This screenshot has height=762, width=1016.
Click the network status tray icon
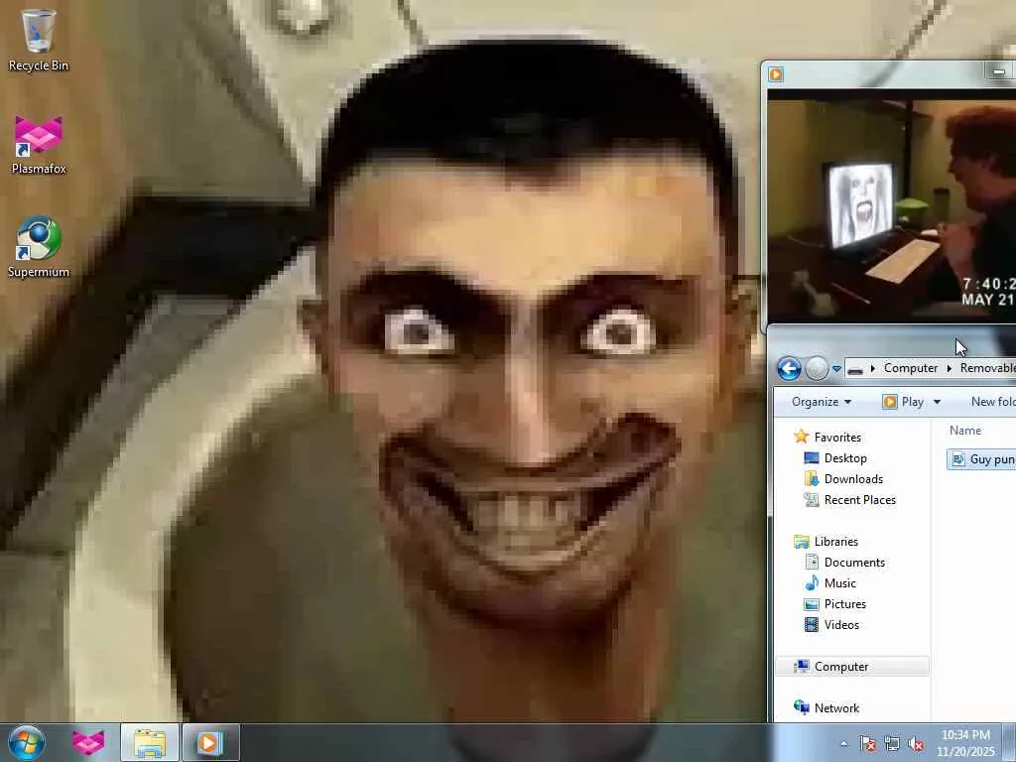pos(892,744)
